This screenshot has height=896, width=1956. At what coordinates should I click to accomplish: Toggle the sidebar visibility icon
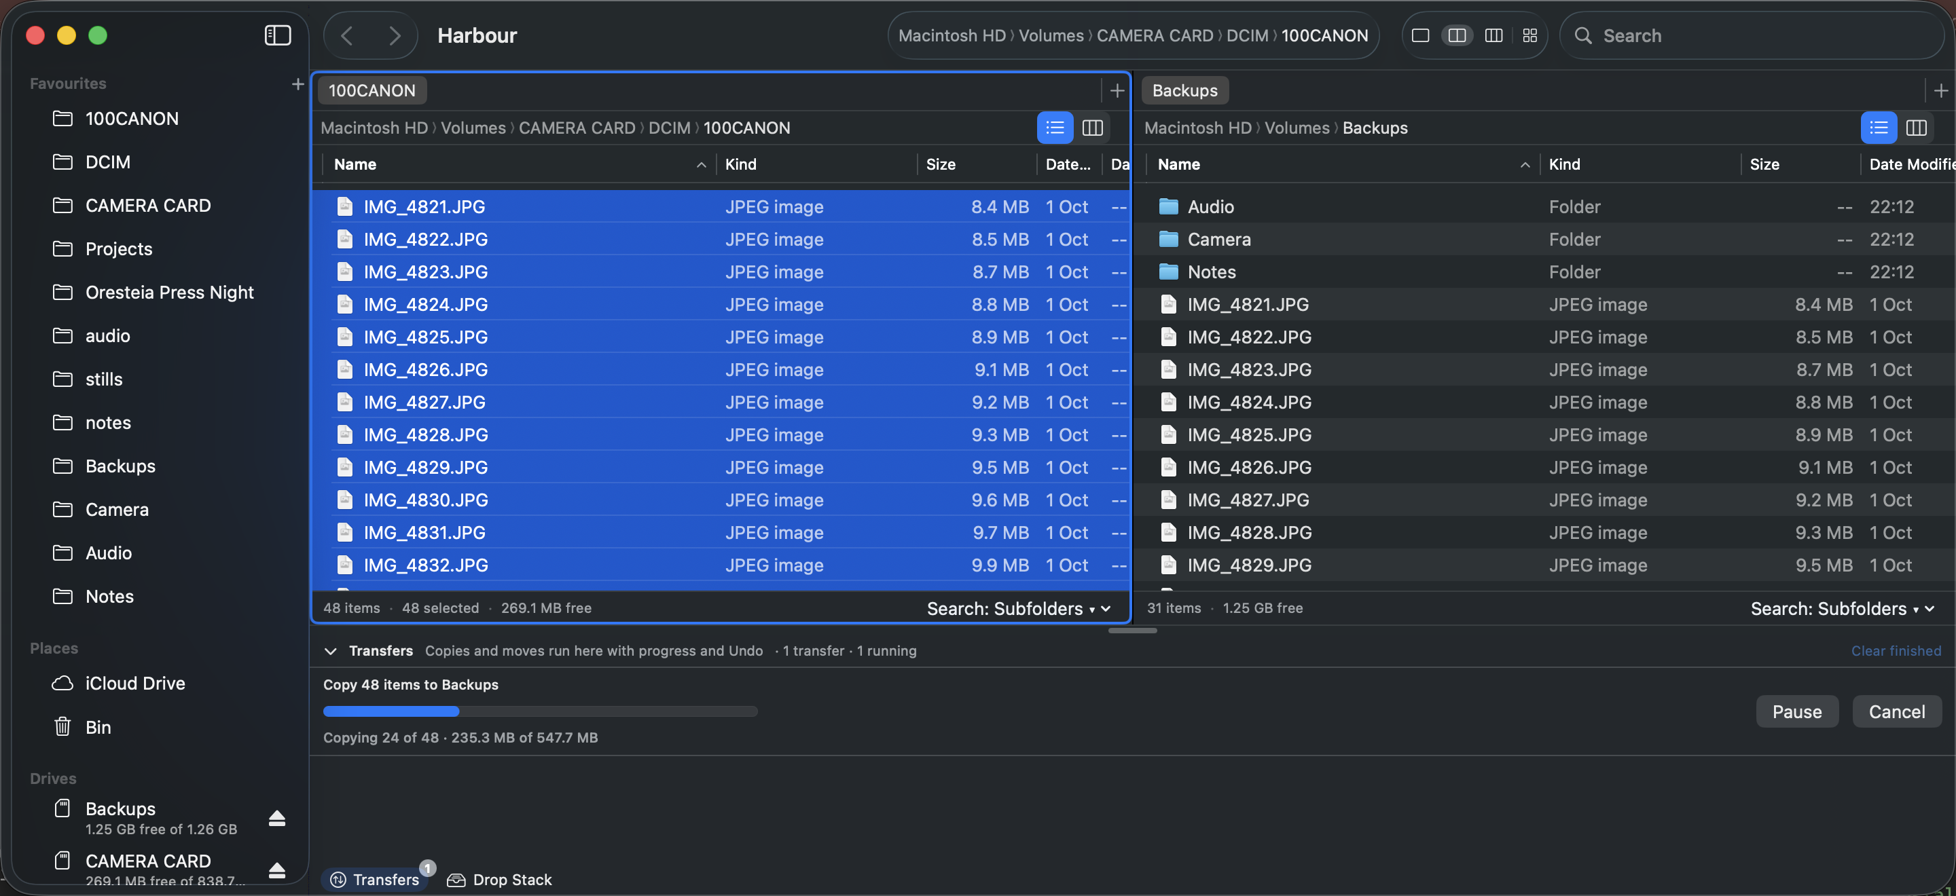[277, 35]
